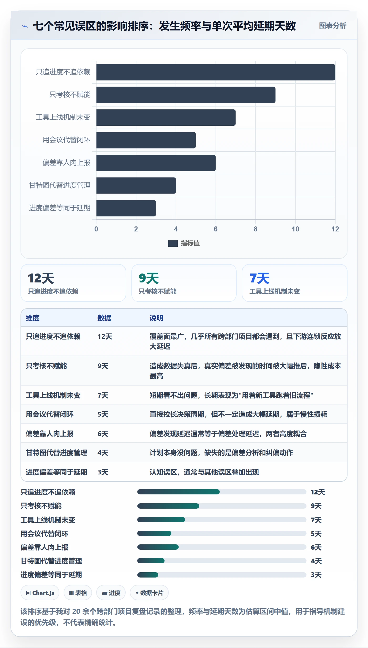The width and height of the screenshot is (368, 648).
Task: Select the 数据卡片 tag chip
Action: click(149, 593)
